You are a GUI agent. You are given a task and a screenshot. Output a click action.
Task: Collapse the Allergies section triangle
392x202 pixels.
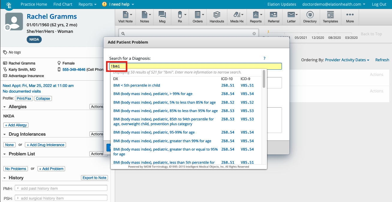click(5, 107)
